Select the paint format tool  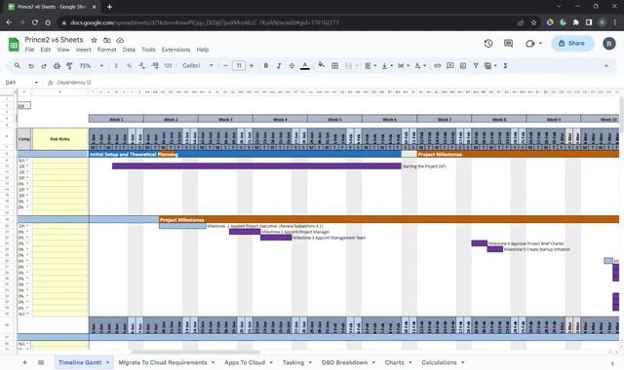[x=69, y=65]
